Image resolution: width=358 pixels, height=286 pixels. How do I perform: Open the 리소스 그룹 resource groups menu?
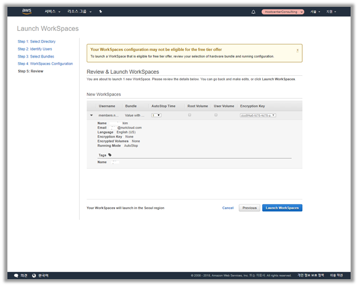click(x=79, y=11)
